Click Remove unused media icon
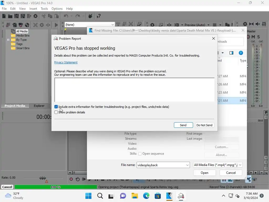 (8, 25)
